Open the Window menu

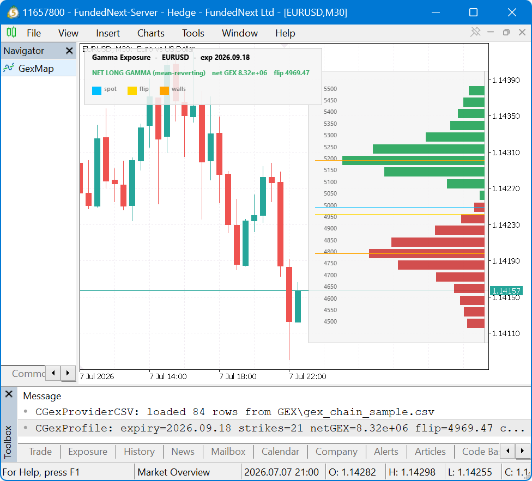(x=239, y=33)
